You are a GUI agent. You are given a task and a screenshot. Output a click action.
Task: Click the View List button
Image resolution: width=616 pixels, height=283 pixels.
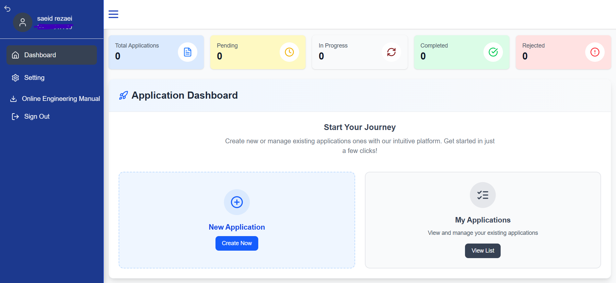tap(483, 251)
